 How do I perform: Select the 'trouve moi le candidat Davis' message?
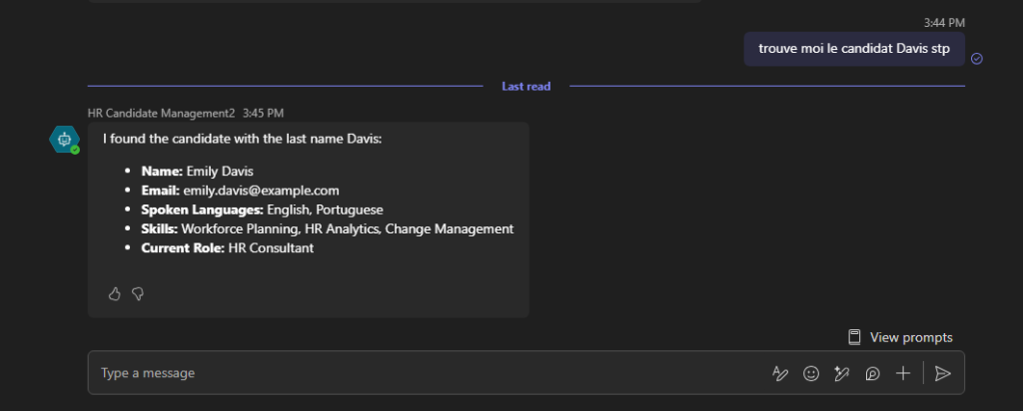click(854, 48)
